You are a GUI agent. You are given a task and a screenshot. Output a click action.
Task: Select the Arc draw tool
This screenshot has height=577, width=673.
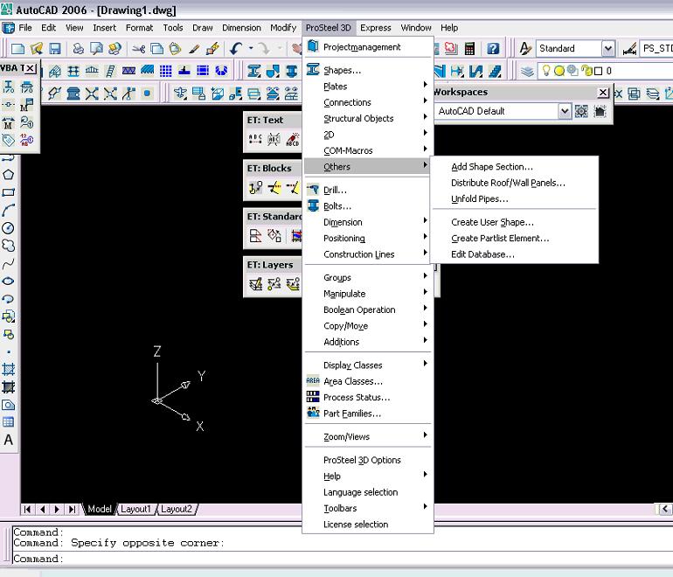coord(8,210)
